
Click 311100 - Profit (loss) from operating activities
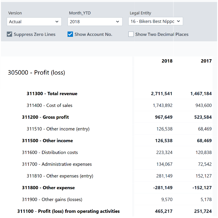(69, 211)
